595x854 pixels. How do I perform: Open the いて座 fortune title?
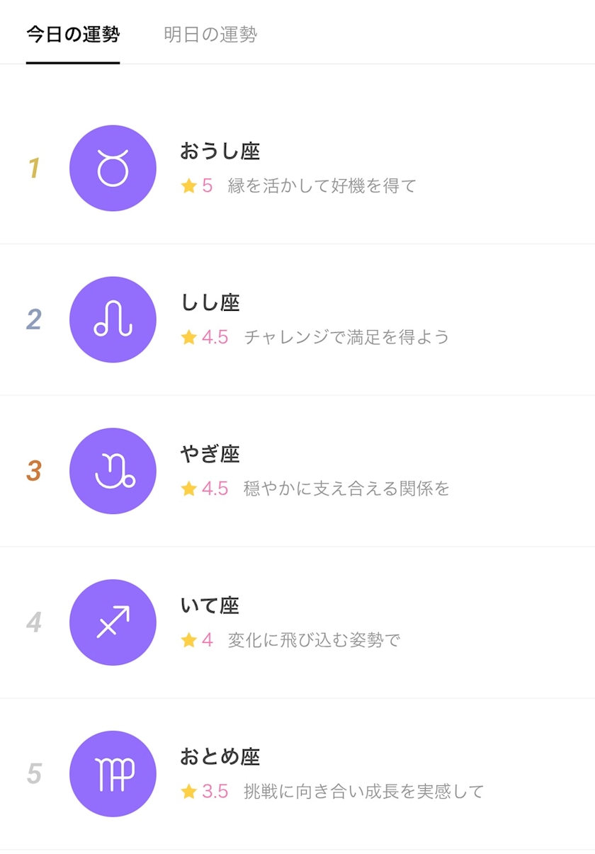pyautogui.click(x=210, y=605)
